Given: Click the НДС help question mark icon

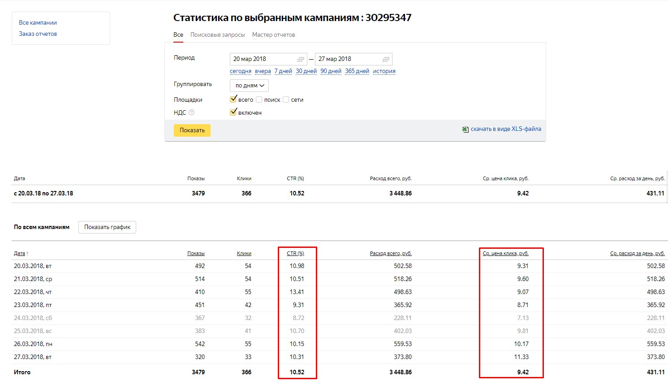Looking at the screenshot, I should tap(192, 113).
